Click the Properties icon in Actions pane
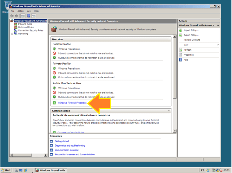The width and height of the screenshot is (232, 173). (x=181, y=55)
